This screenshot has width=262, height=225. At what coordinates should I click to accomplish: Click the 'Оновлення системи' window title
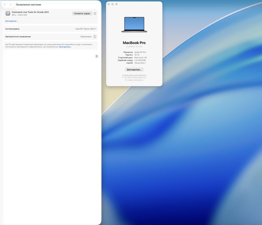[x=29, y=5]
